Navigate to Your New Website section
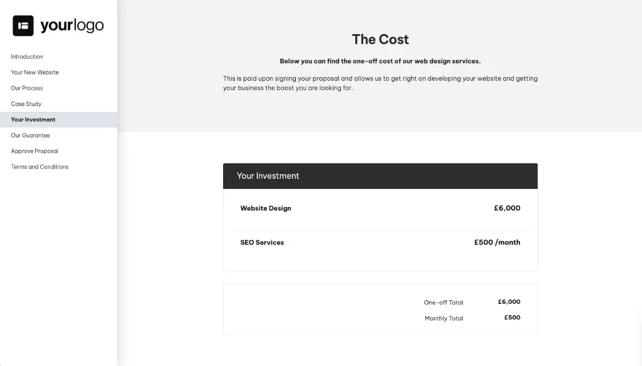The image size is (642, 366). [x=34, y=72]
